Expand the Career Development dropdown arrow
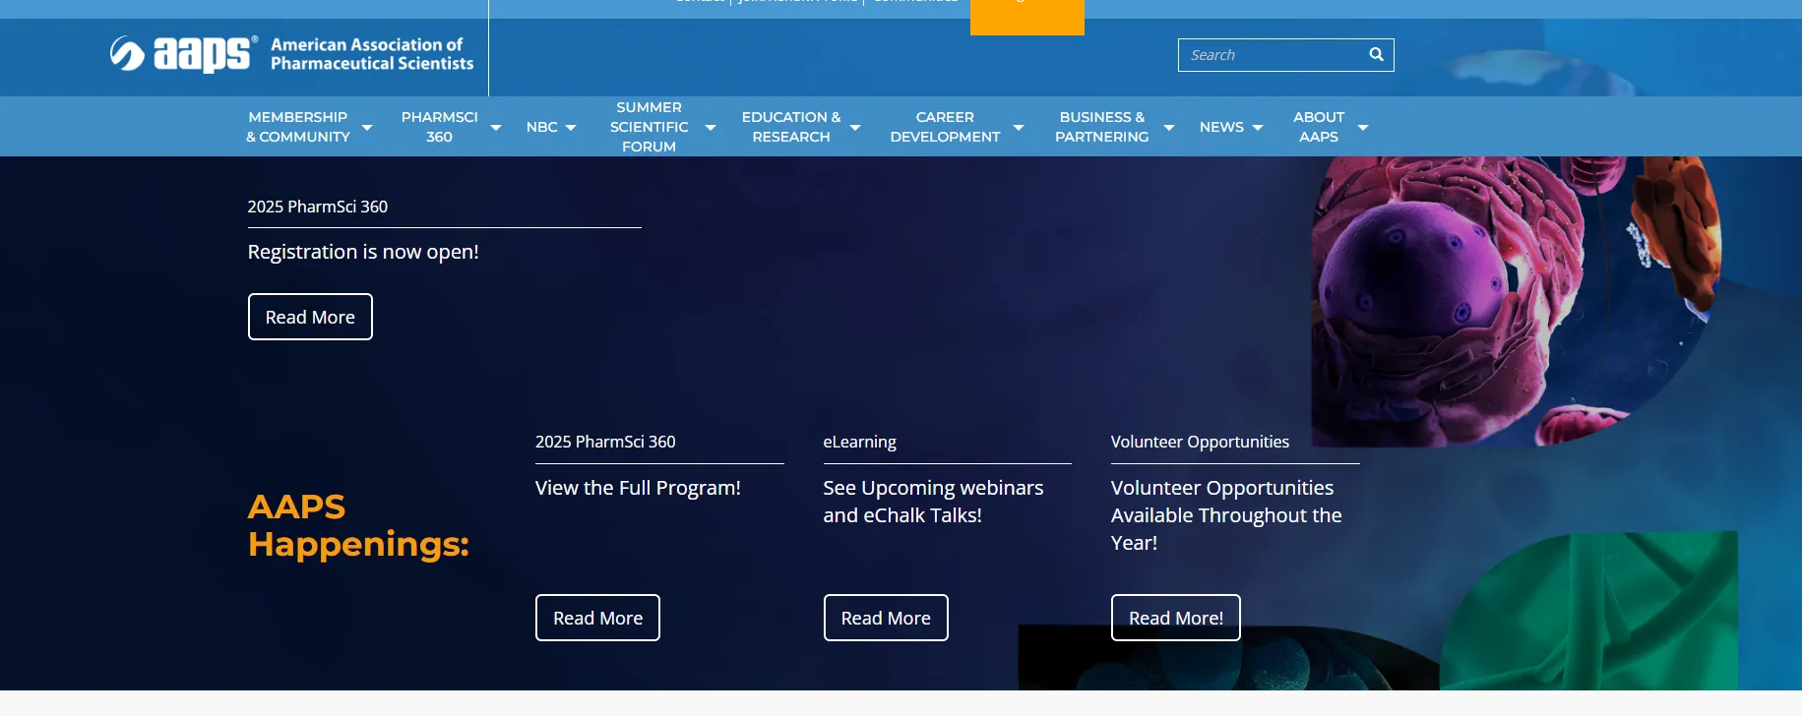The image size is (1802, 716). click(1019, 128)
